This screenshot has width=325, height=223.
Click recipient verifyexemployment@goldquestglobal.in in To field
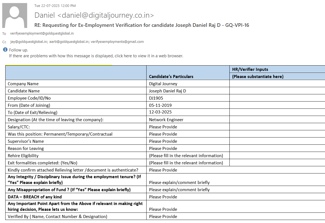tap(42, 33)
